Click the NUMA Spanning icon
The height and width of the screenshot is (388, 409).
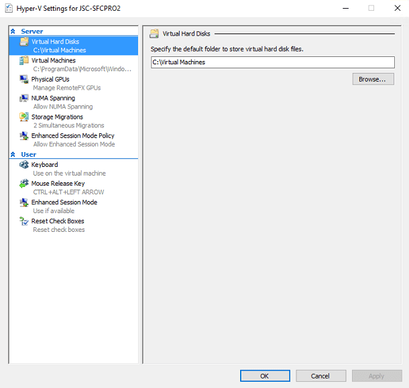(24, 98)
